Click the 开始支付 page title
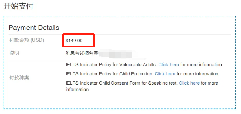 click(18, 6)
